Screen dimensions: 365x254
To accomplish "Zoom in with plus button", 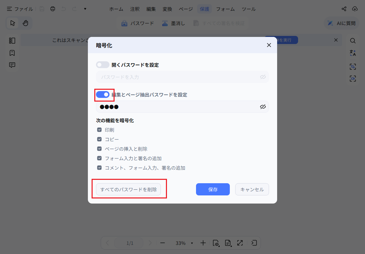I will coord(203,243).
